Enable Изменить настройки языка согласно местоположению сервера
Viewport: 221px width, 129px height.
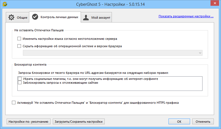point(19,39)
